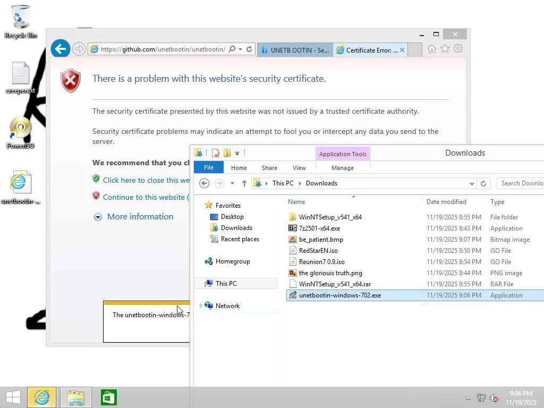Open the Customize Quick Access Toolbar dropdown

(237, 153)
